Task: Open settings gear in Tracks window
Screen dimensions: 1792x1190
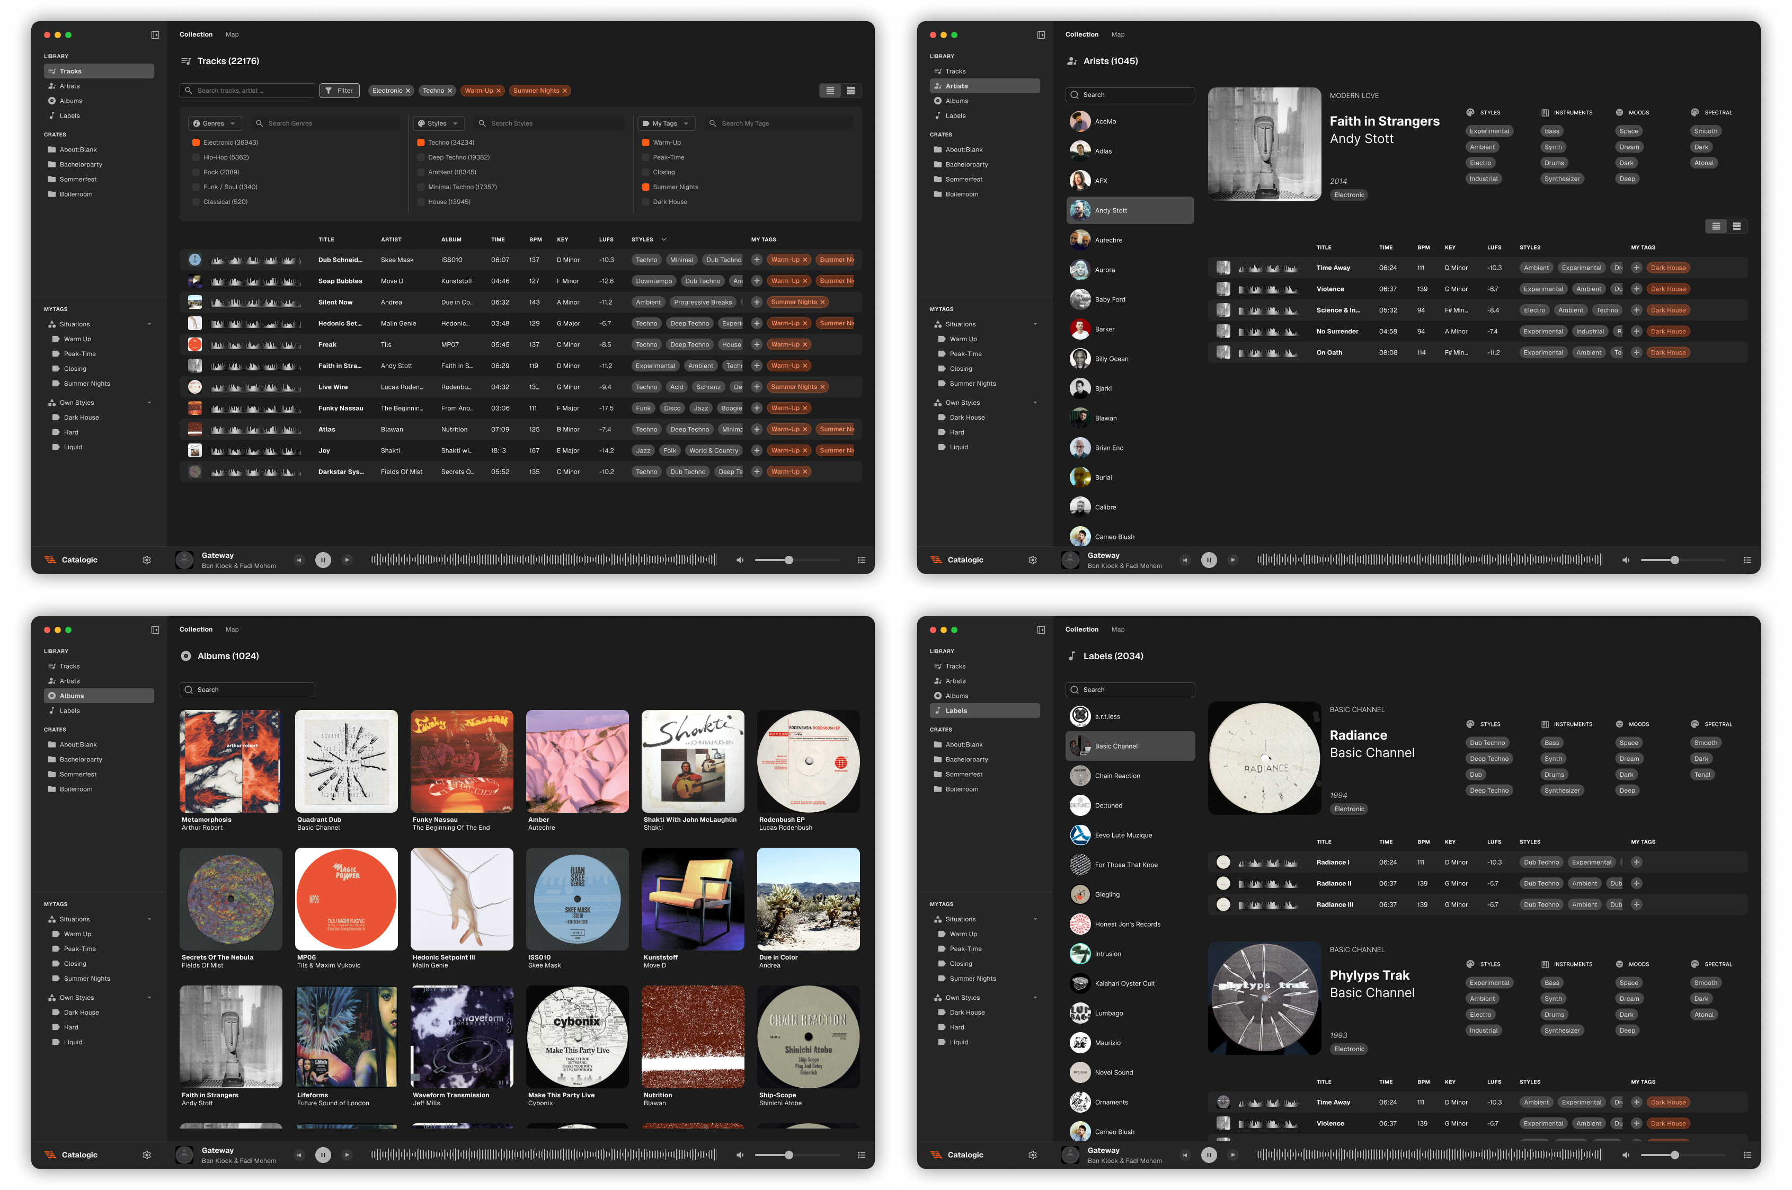Action: 146,560
